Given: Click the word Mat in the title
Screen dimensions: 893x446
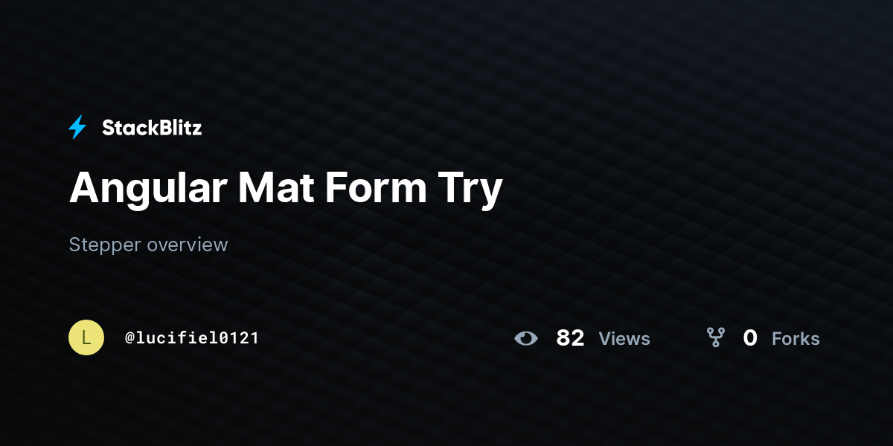Looking at the screenshot, I should tap(275, 187).
